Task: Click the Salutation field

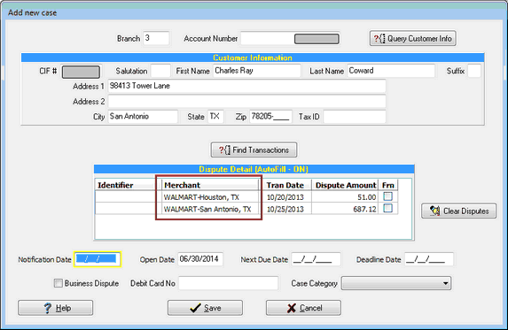Action: [x=160, y=71]
